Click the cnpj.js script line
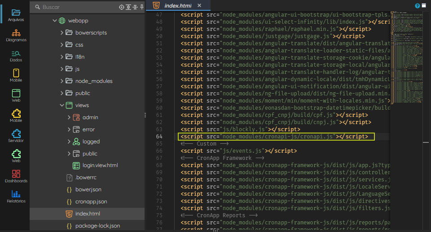The height and width of the screenshot is (232, 431). pyautogui.click(x=276, y=122)
